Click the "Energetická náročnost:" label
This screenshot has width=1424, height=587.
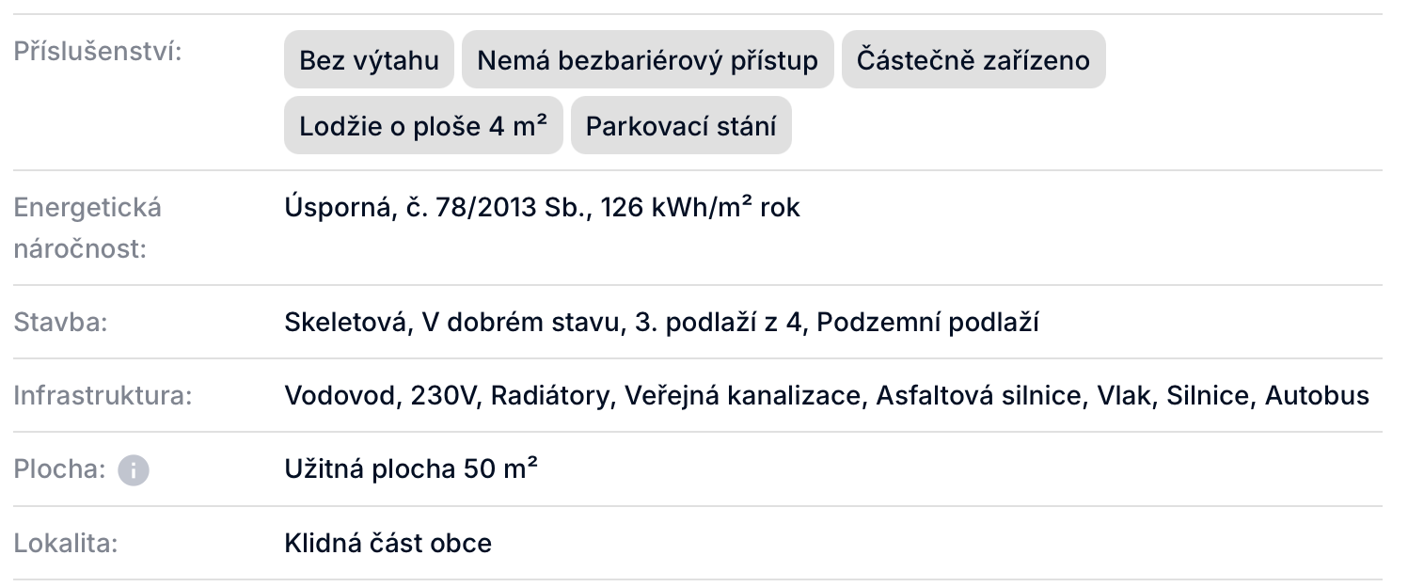tap(87, 229)
